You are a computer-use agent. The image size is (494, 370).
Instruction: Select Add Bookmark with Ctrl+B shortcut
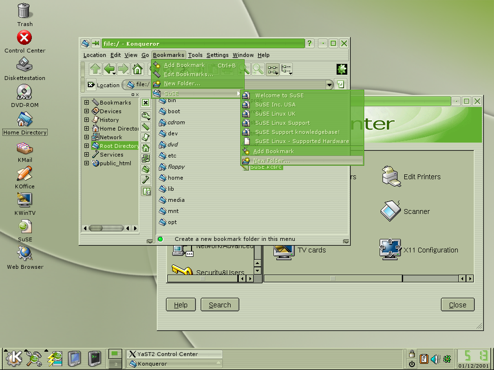pyautogui.click(x=198, y=65)
